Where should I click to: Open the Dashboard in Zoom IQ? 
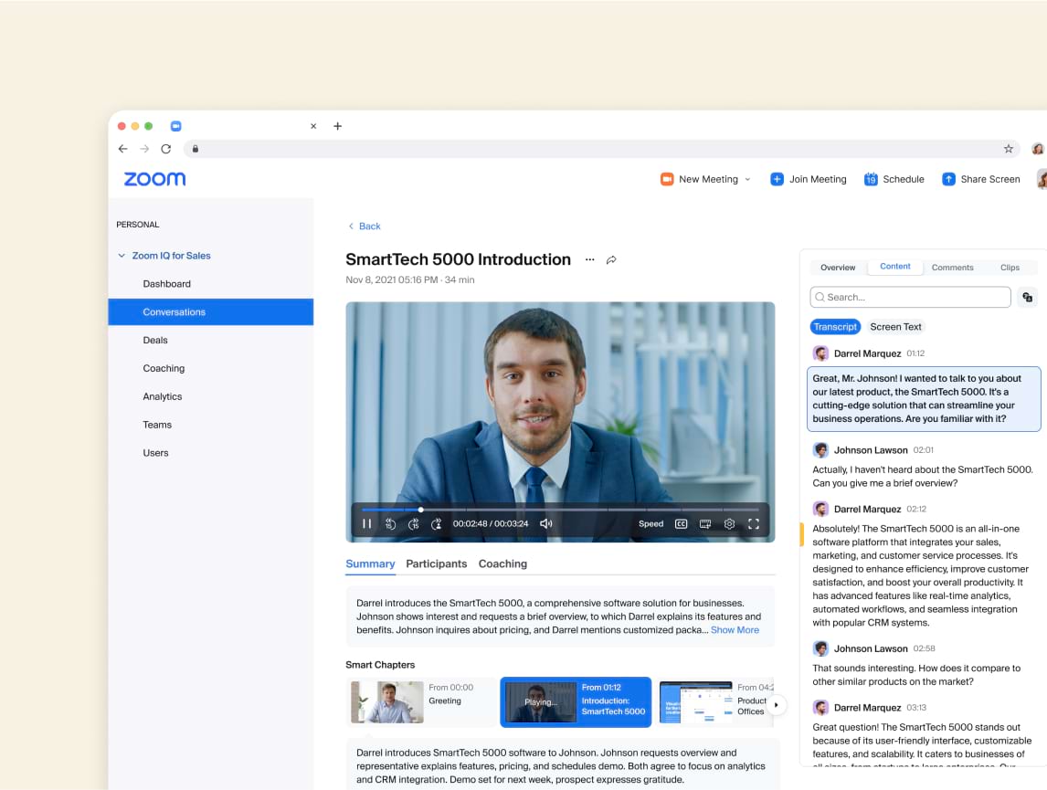[x=166, y=283]
